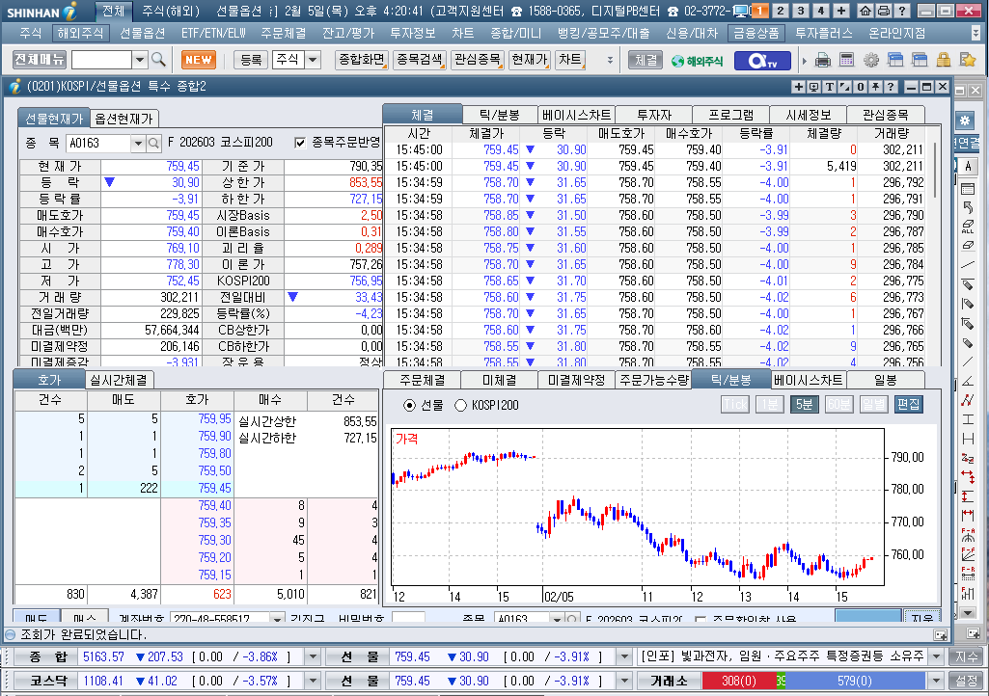This screenshot has width=989, height=696.
Task: Open the 프로그램 tab
Action: click(x=731, y=115)
